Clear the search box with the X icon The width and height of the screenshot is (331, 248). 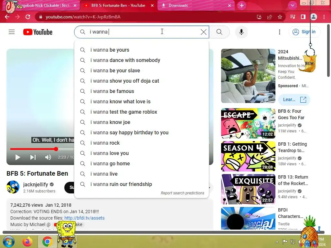pos(204,32)
